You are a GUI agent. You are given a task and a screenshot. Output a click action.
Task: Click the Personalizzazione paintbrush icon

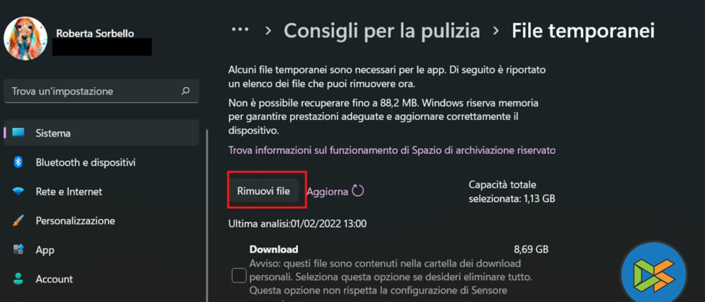pyautogui.click(x=19, y=221)
